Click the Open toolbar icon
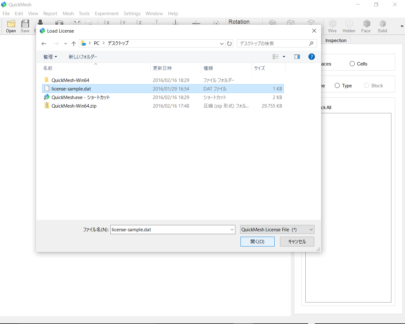 click(11, 26)
